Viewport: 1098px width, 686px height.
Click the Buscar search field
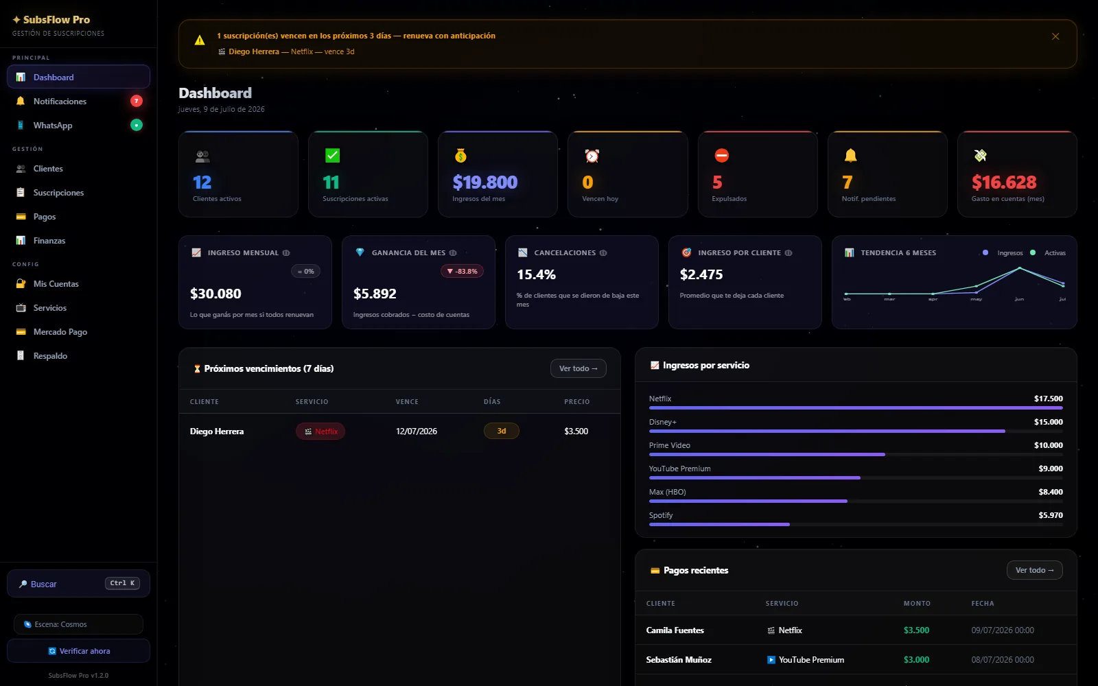tap(78, 584)
